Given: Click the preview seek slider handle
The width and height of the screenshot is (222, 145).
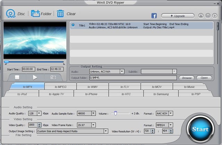Looking at the screenshot, I should tap(7, 62).
